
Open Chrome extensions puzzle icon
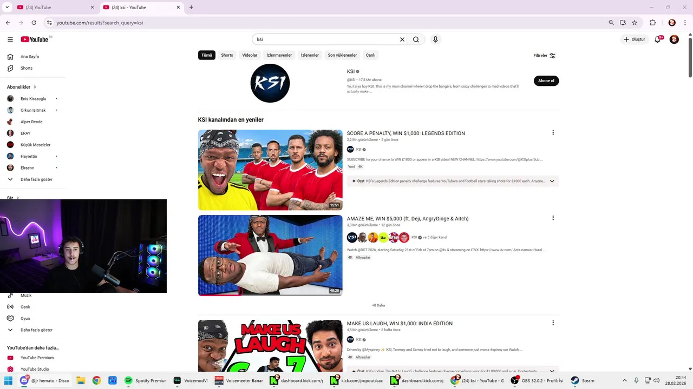pos(652,23)
